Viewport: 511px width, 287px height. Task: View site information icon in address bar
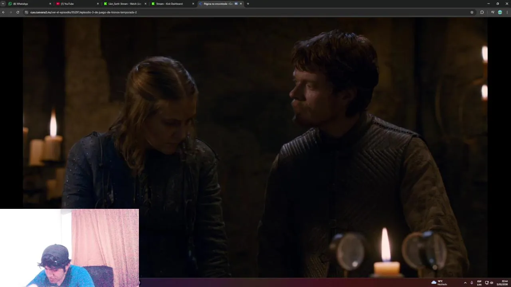click(x=26, y=12)
